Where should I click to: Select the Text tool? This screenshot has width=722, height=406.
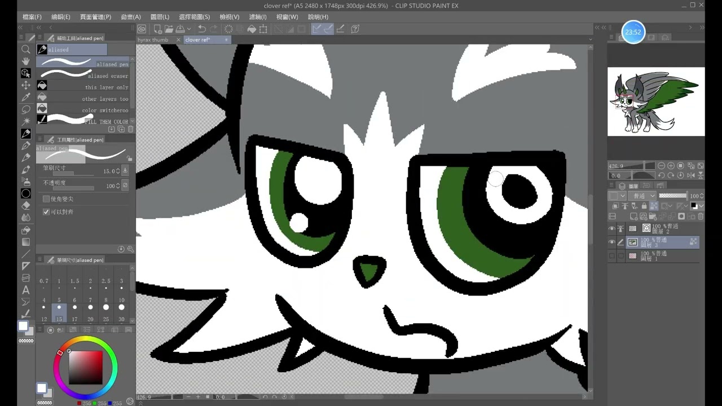(26, 290)
